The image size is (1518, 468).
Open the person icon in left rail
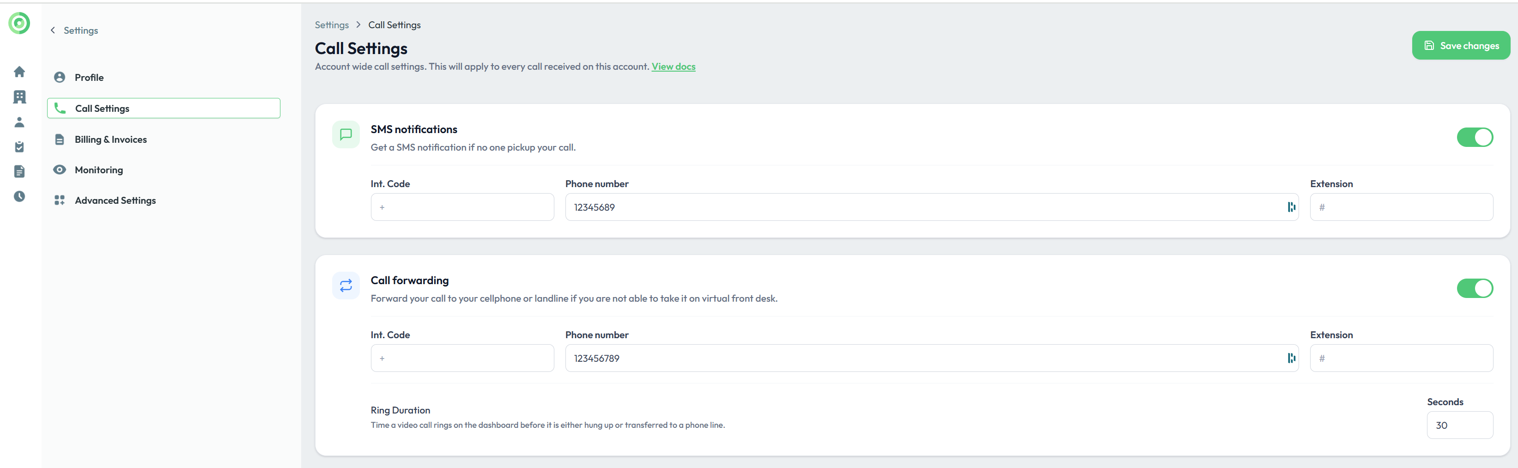click(19, 122)
